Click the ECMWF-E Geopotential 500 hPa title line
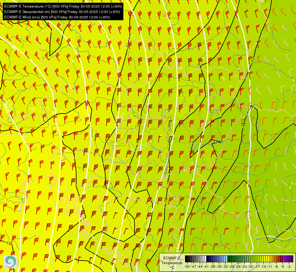The height and width of the screenshot is (272, 296). (62, 12)
